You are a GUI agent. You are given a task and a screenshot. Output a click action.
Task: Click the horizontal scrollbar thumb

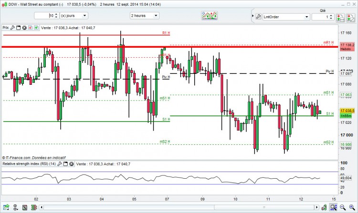click(264, 207)
